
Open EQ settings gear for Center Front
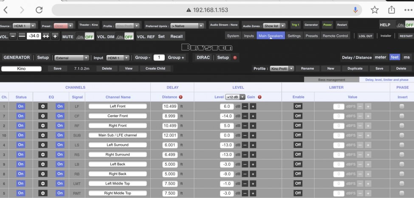[43, 116]
